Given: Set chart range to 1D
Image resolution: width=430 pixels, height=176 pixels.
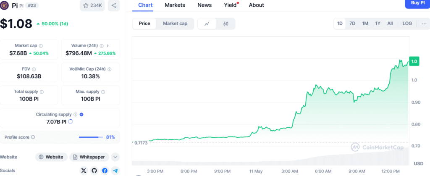Looking at the screenshot, I should [340, 24].
